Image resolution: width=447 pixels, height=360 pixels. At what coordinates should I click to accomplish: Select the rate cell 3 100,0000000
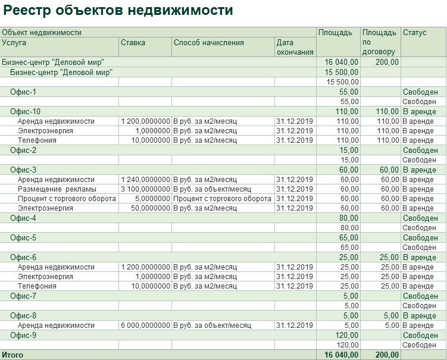click(x=145, y=189)
